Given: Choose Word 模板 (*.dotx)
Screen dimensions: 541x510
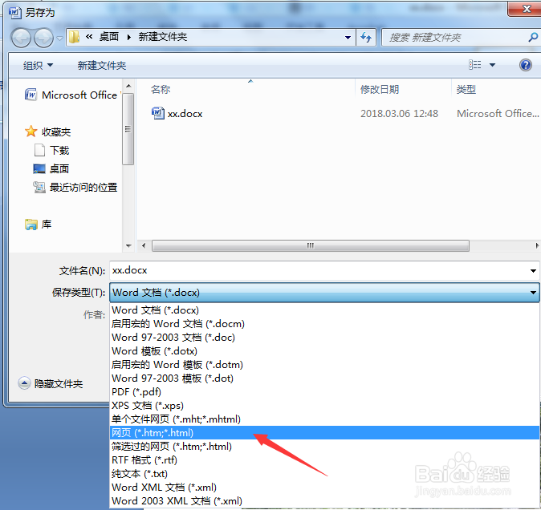Looking at the screenshot, I should (x=324, y=351).
